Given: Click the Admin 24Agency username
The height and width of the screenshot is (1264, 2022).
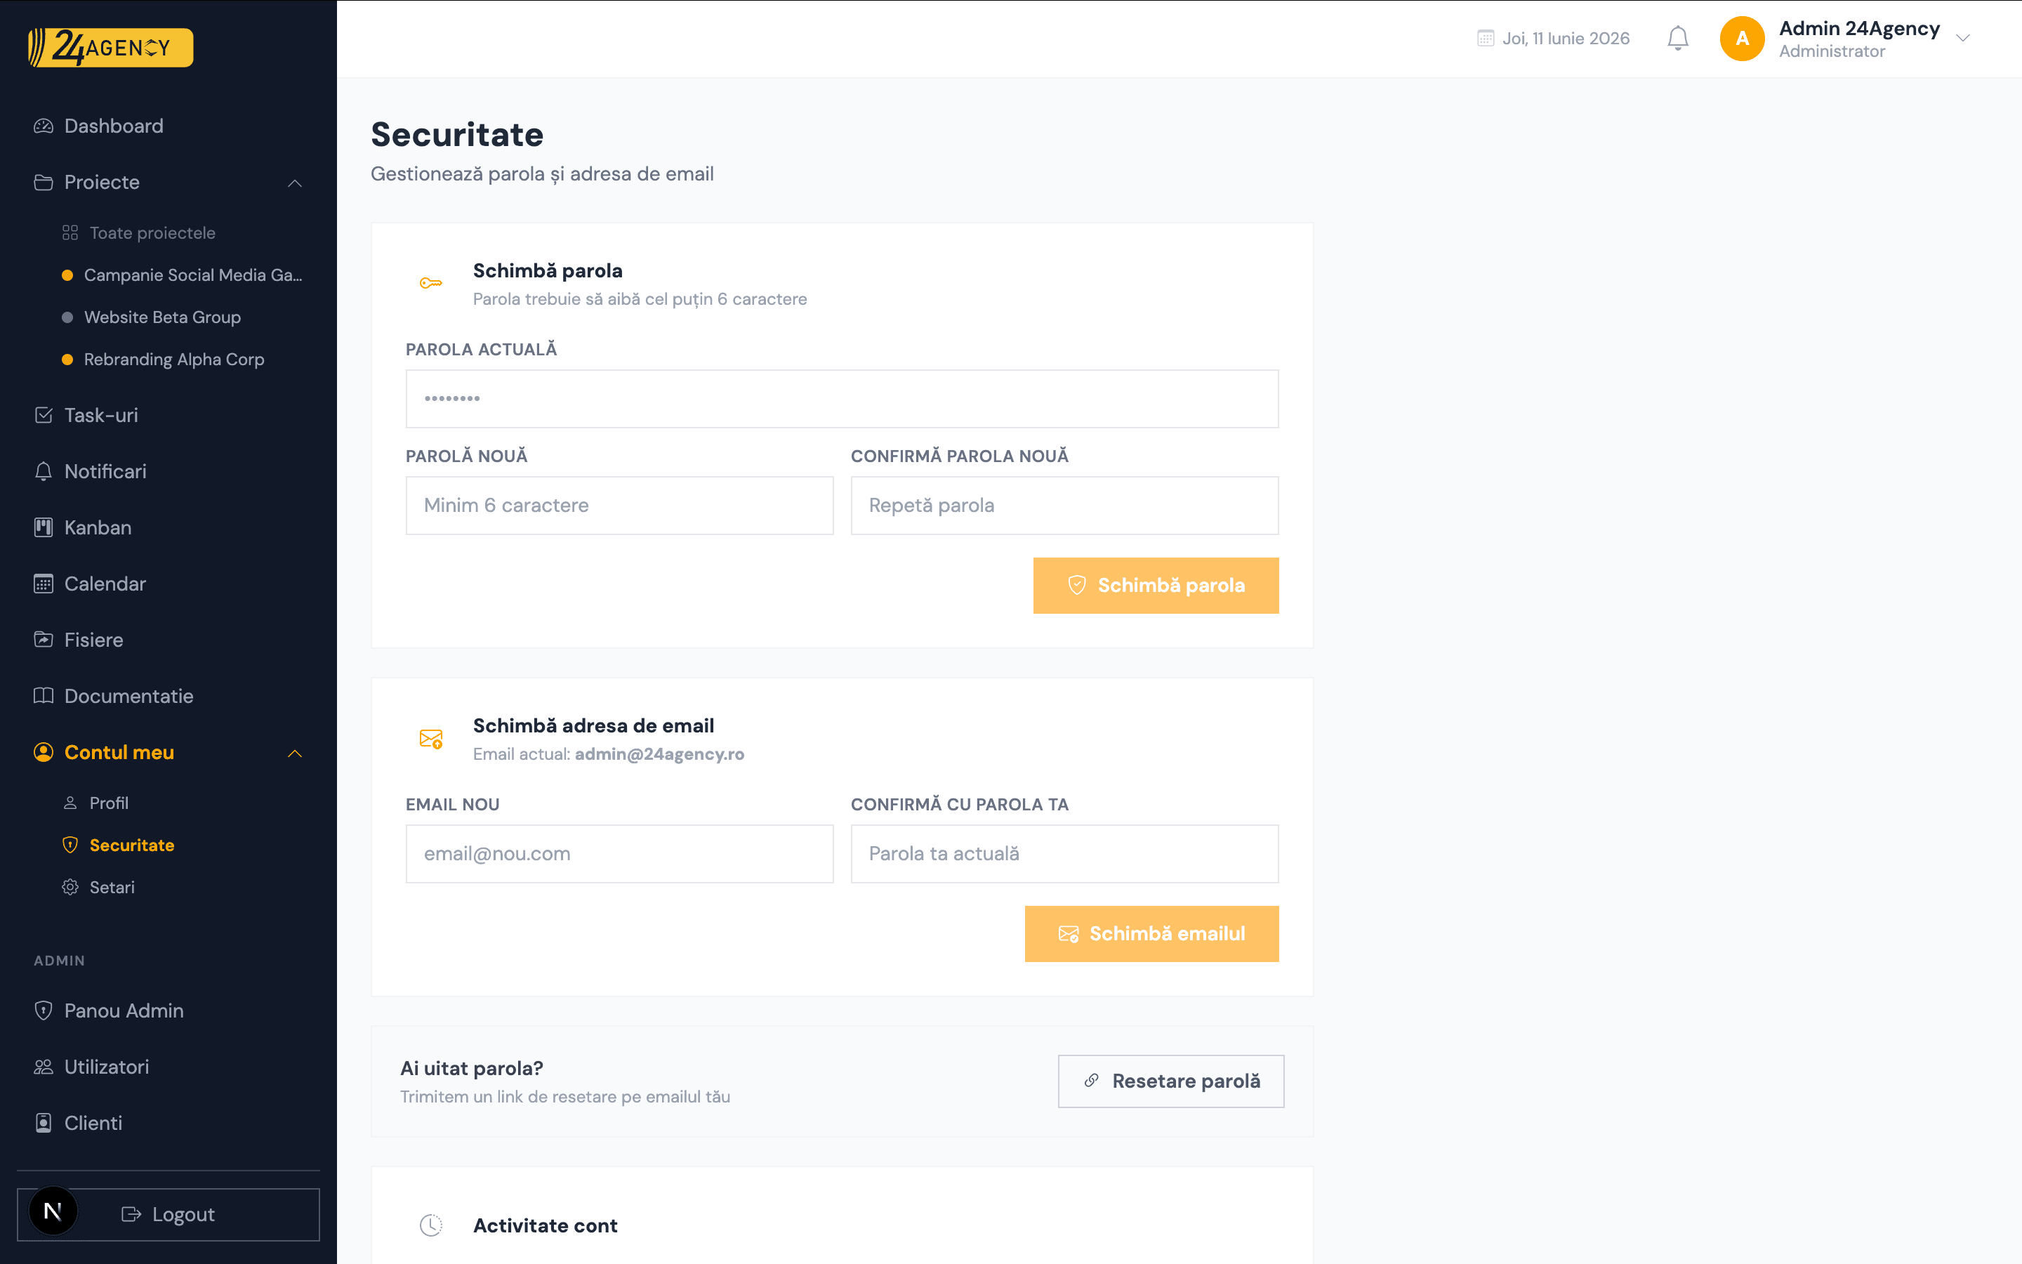Looking at the screenshot, I should [1859, 28].
